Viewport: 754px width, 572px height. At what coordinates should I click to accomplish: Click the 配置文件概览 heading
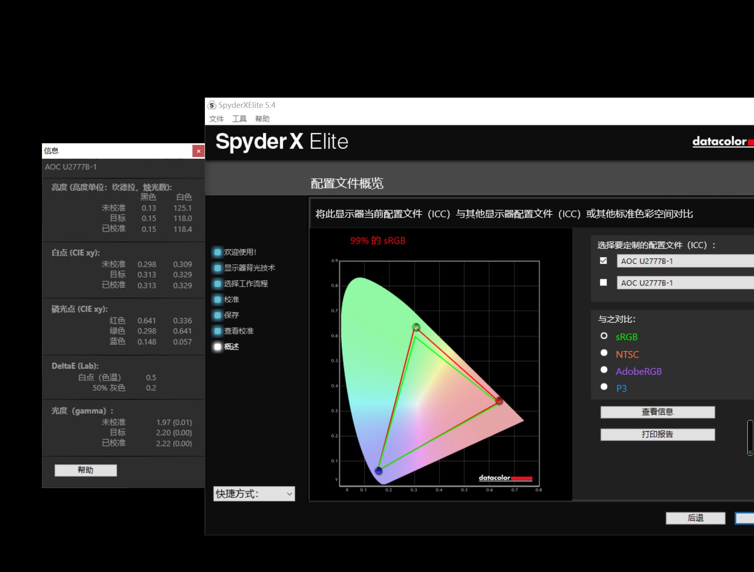click(347, 184)
